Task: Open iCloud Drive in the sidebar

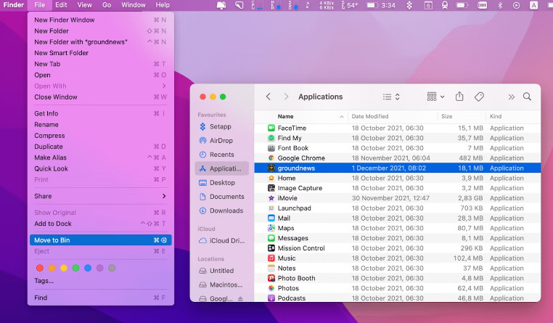Action: pos(222,240)
